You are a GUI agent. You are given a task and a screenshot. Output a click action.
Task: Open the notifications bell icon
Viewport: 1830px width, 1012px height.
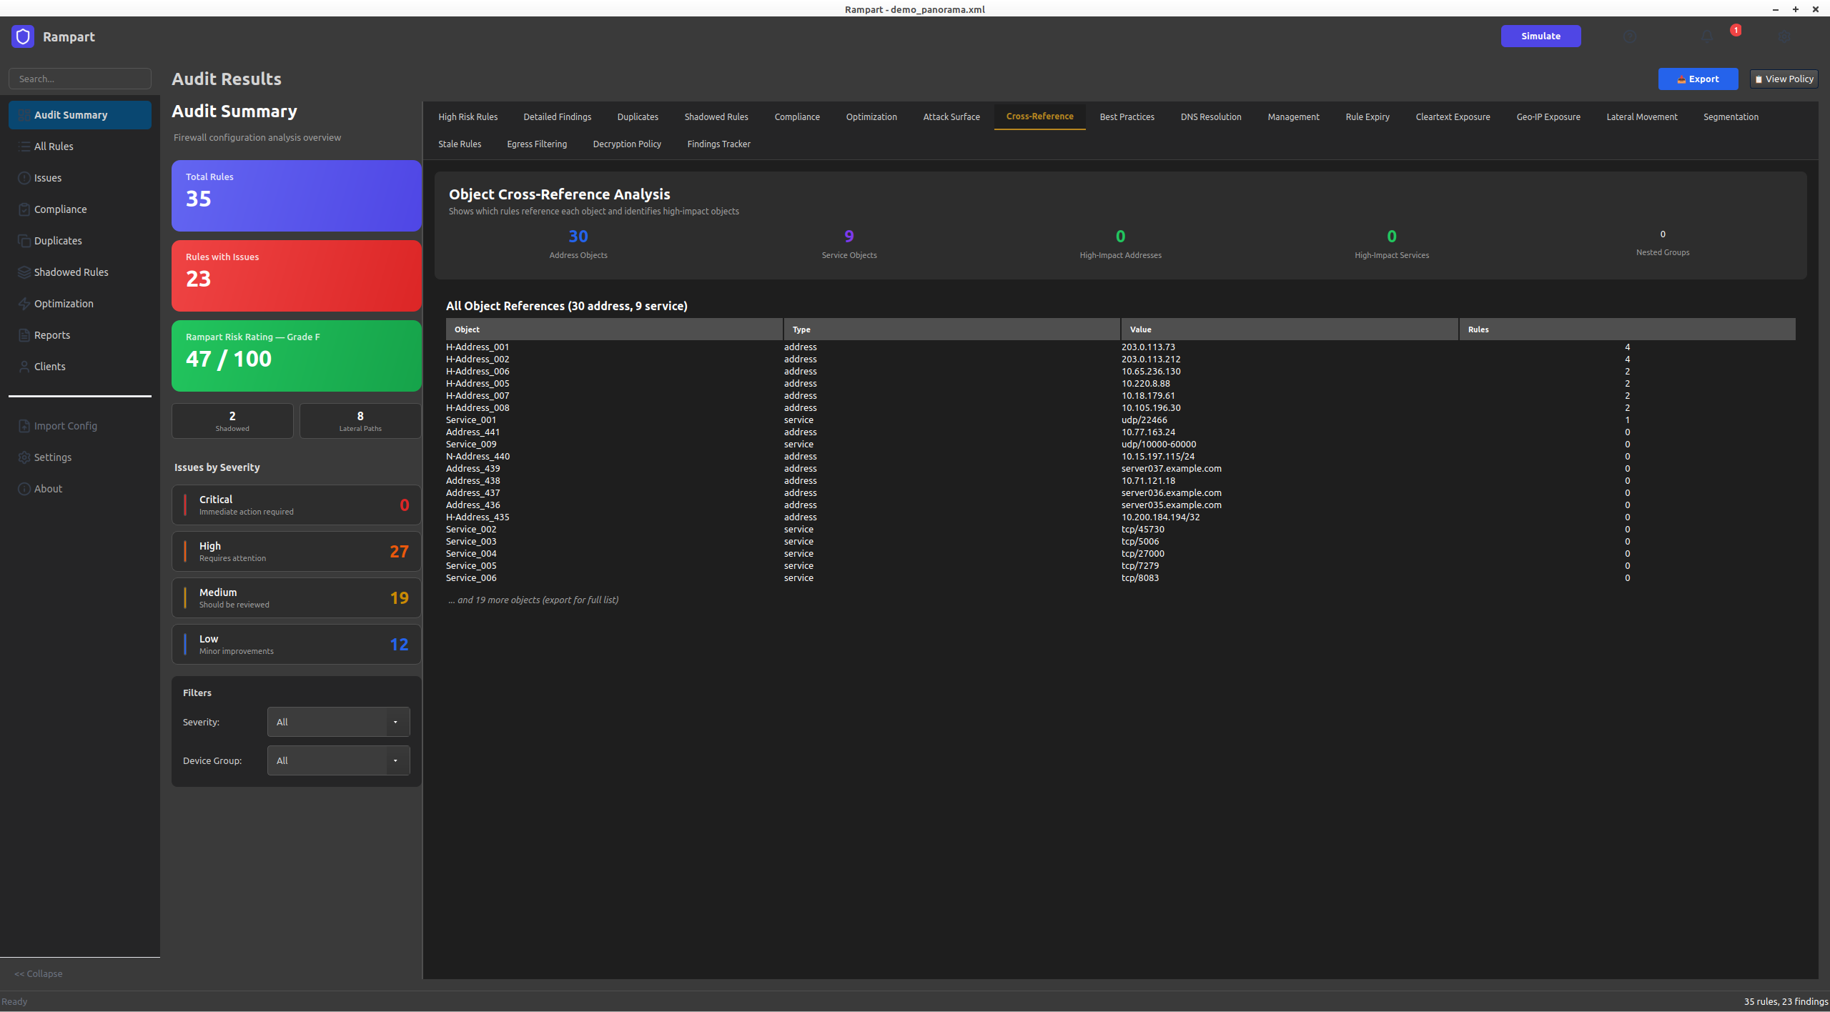tap(1707, 36)
